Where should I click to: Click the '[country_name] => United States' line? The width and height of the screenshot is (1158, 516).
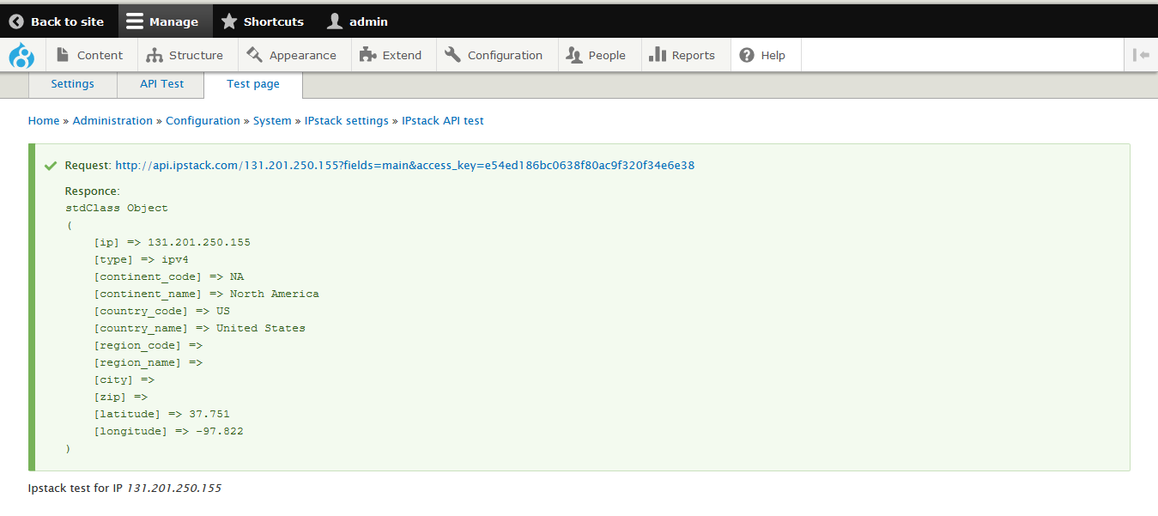pos(199,328)
